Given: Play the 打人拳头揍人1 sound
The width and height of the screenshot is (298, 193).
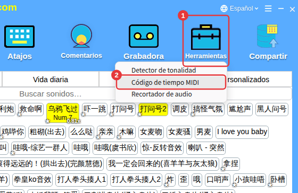Looking at the screenshot, I should tap(81, 180).
